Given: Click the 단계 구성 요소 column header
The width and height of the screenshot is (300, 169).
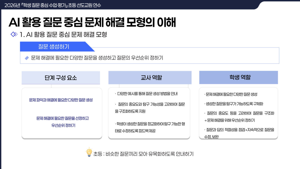Looking at the screenshot, I should (x=61, y=78).
